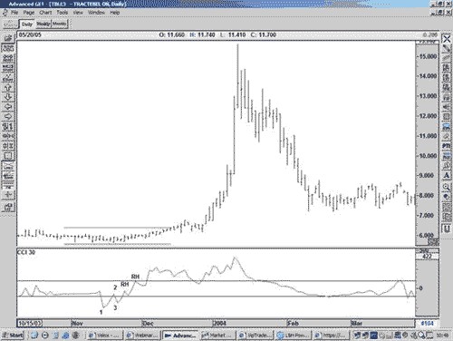Open the File menu
453x341 pixels.
point(14,13)
